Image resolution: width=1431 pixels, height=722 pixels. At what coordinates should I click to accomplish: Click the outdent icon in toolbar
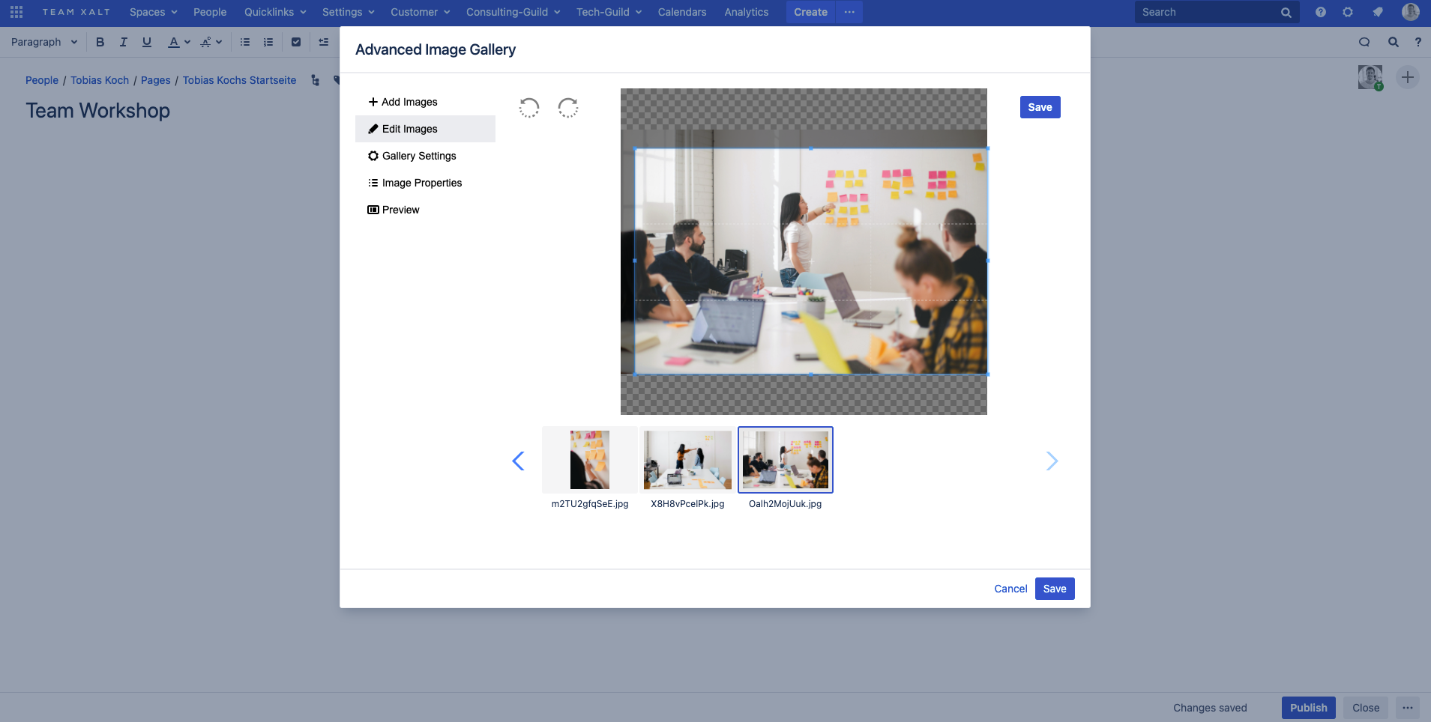point(323,42)
